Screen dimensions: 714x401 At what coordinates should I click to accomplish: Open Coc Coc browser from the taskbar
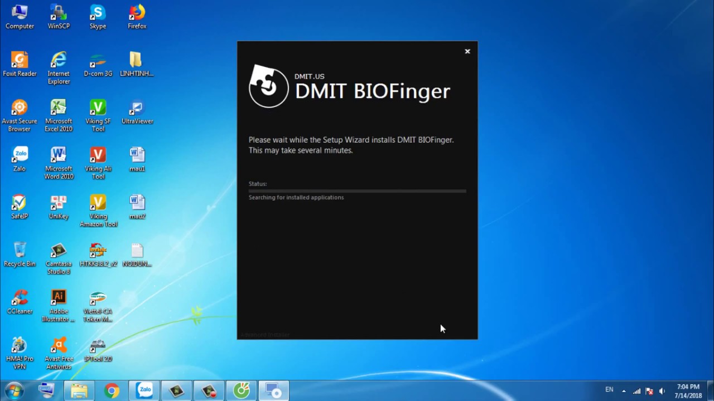(242, 391)
